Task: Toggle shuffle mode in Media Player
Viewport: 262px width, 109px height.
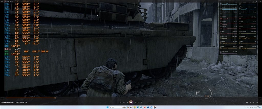Action: [121, 102]
